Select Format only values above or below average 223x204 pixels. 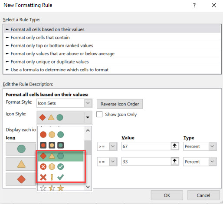click(x=112, y=54)
